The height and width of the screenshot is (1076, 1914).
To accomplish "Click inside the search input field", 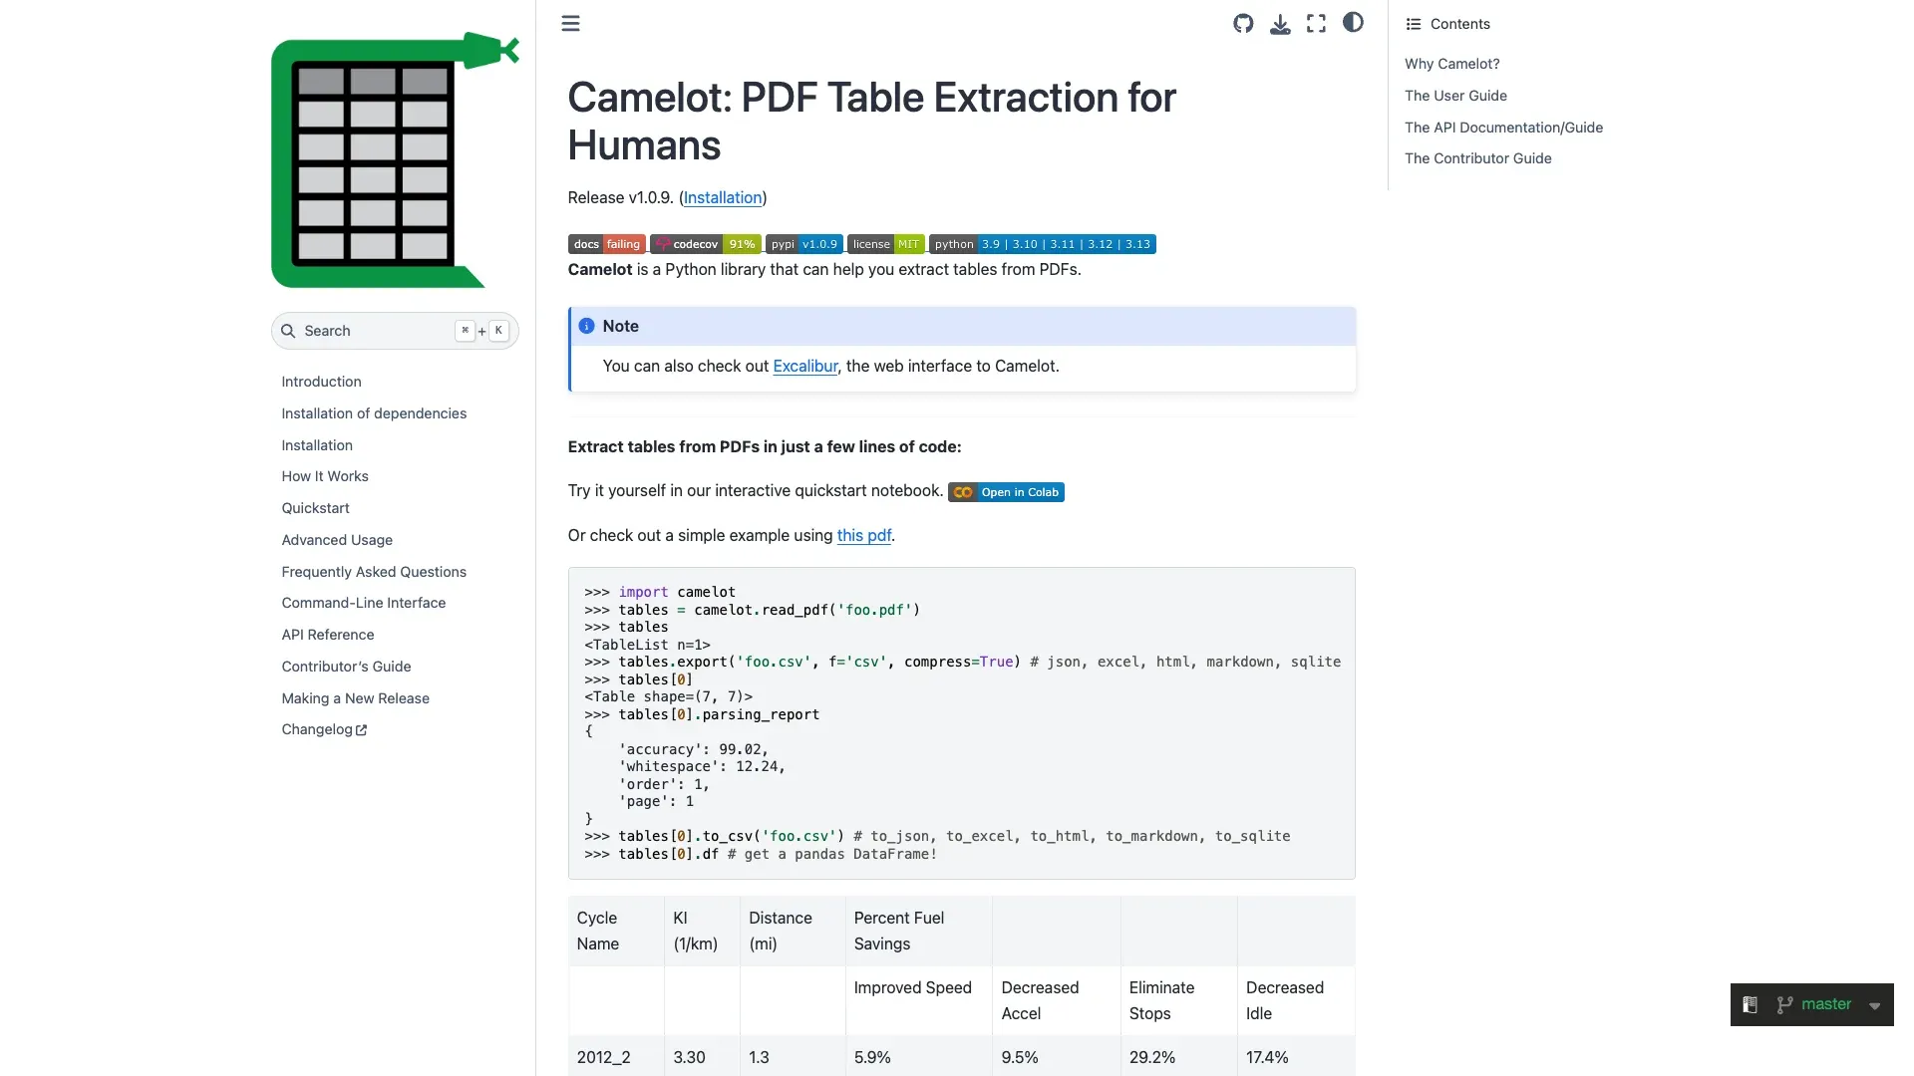I will click(379, 331).
